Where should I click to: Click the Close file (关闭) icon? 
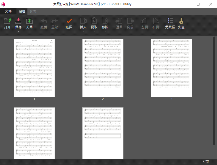[29, 21]
